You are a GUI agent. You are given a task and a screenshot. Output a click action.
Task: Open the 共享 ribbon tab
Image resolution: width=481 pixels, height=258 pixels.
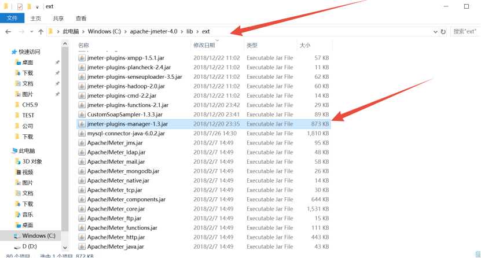(x=58, y=19)
